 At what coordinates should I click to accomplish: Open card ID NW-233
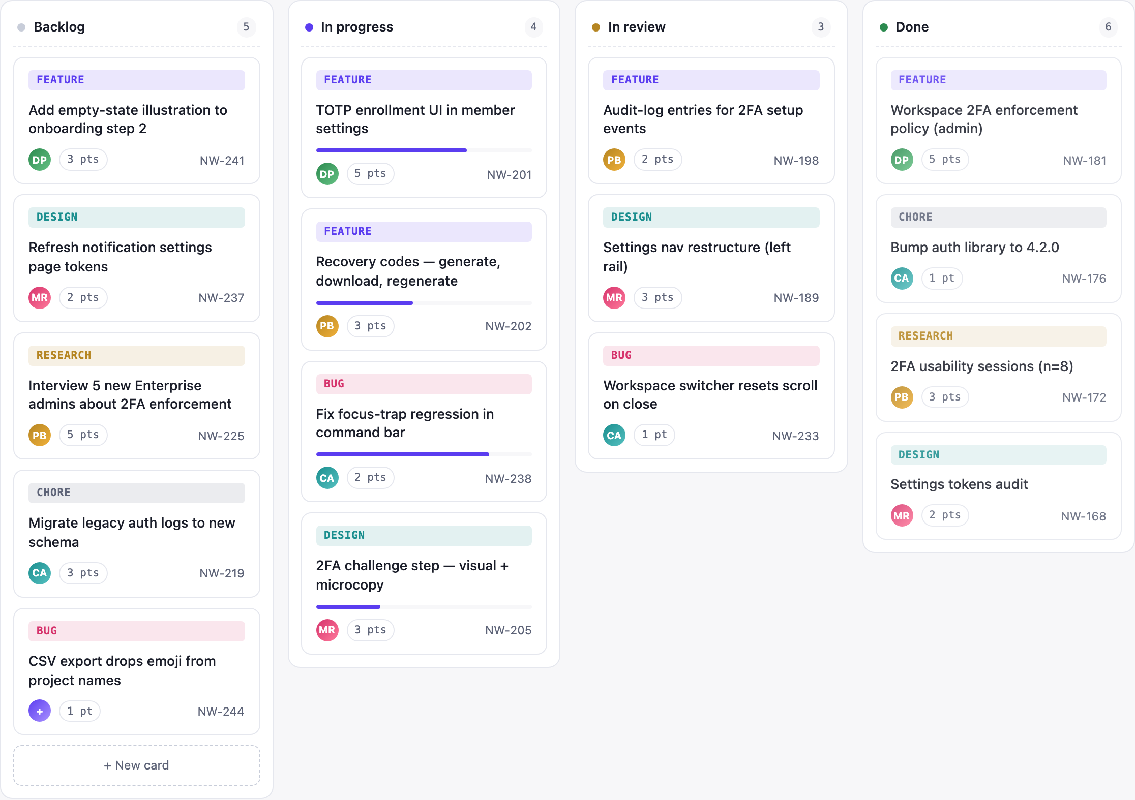(795, 436)
